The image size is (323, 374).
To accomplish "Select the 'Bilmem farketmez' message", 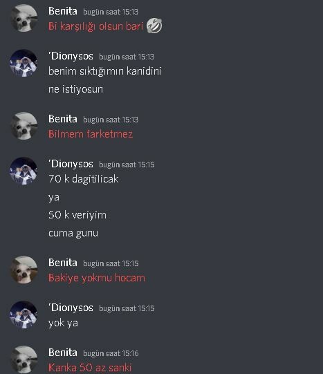I will coord(91,134).
